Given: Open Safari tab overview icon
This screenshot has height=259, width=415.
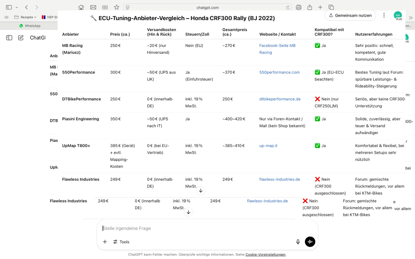Looking at the screenshot, I should pyautogui.click(x=331, y=7).
